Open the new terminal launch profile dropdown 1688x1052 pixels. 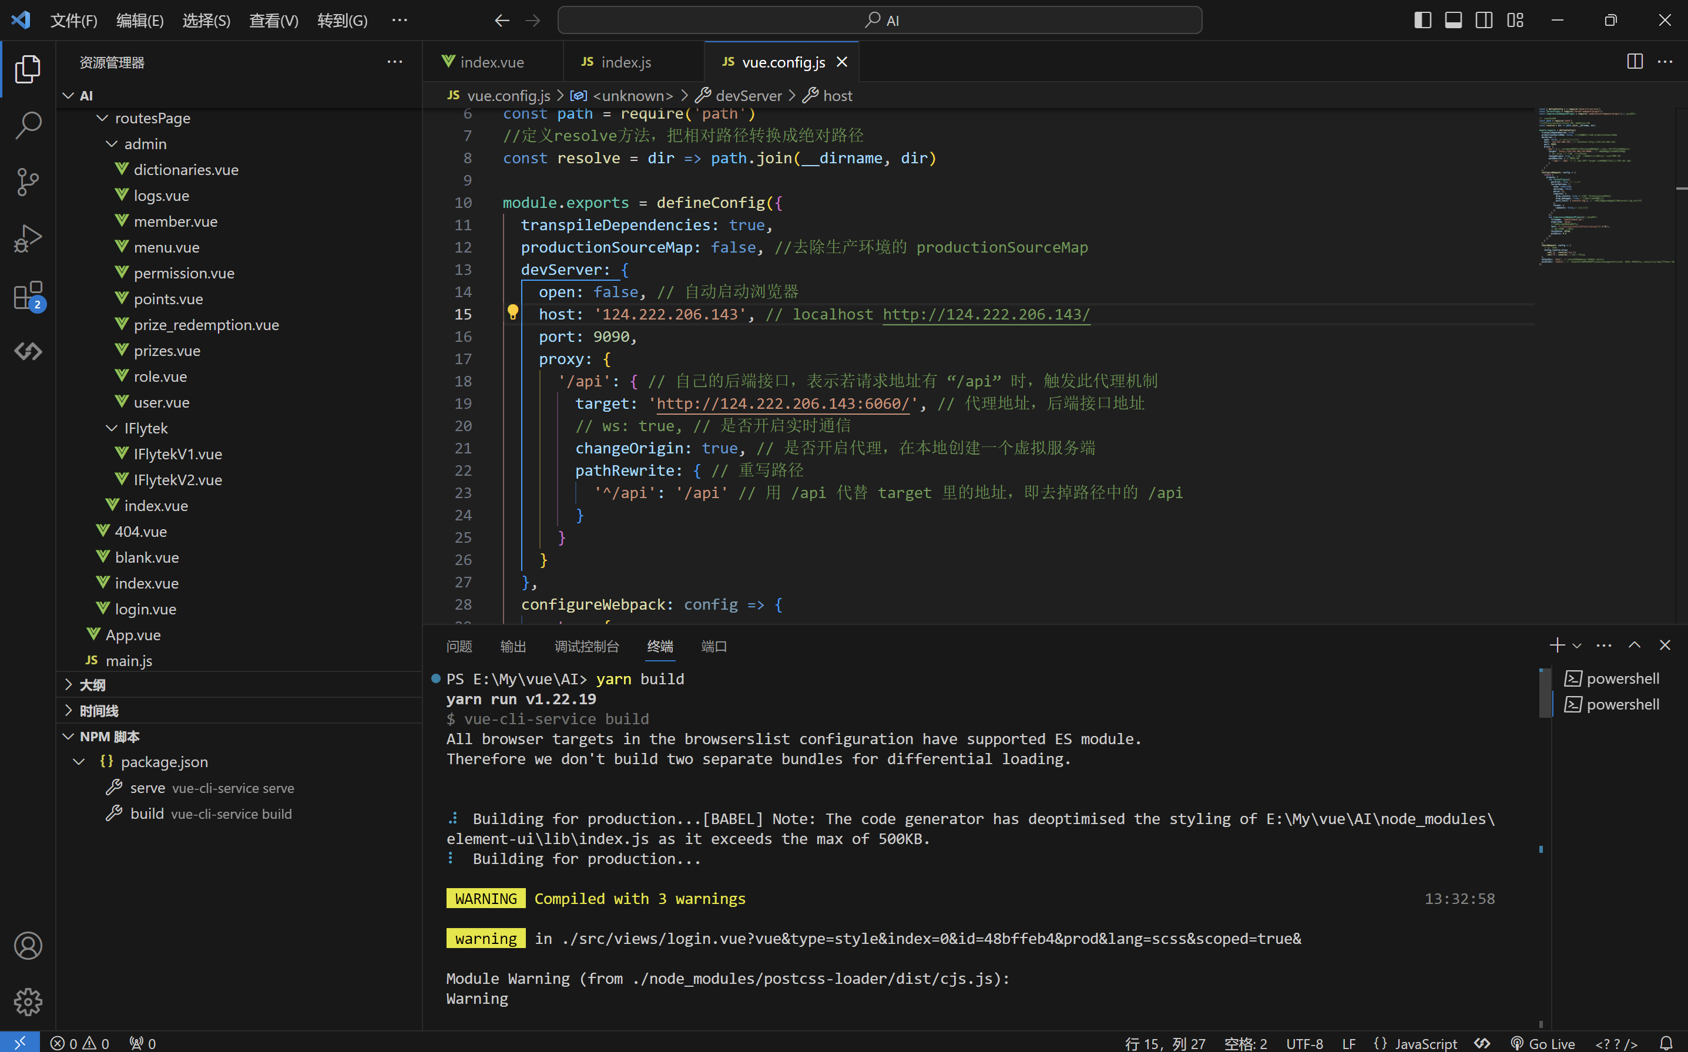[1578, 646]
